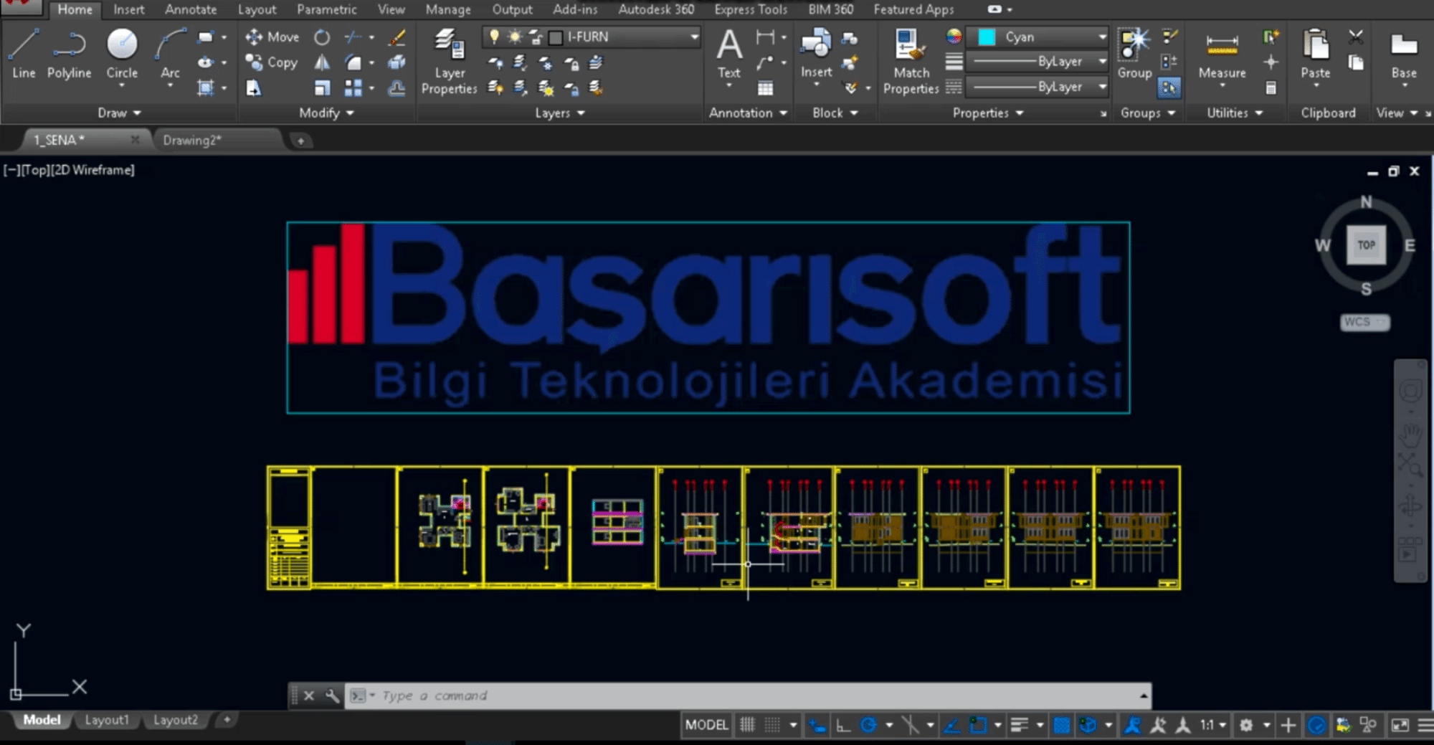Open the 1:1 annotation scale dropdown
This screenshot has width=1434, height=745.
click(1213, 725)
